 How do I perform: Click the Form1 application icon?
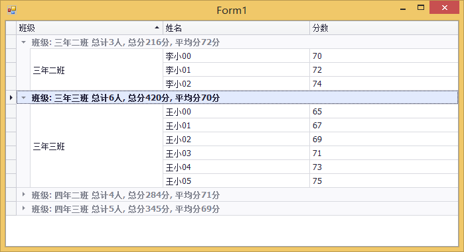[11, 11]
